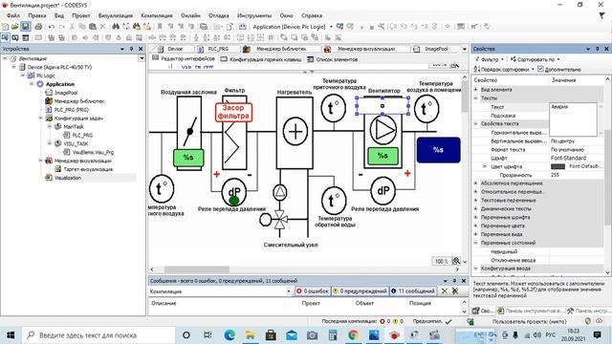This screenshot has width=612, height=344.
Task: Open the Файл menu
Action: click(13, 15)
